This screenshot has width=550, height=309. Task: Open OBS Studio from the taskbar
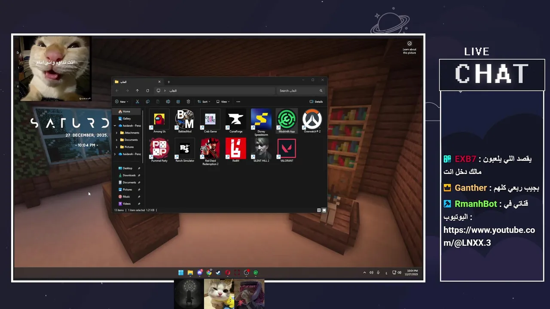(x=246, y=273)
